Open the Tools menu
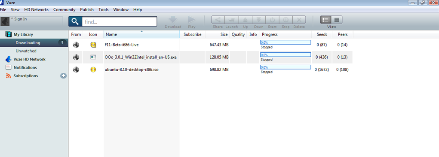Viewport: 439px width, 157px height. (x=104, y=9)
